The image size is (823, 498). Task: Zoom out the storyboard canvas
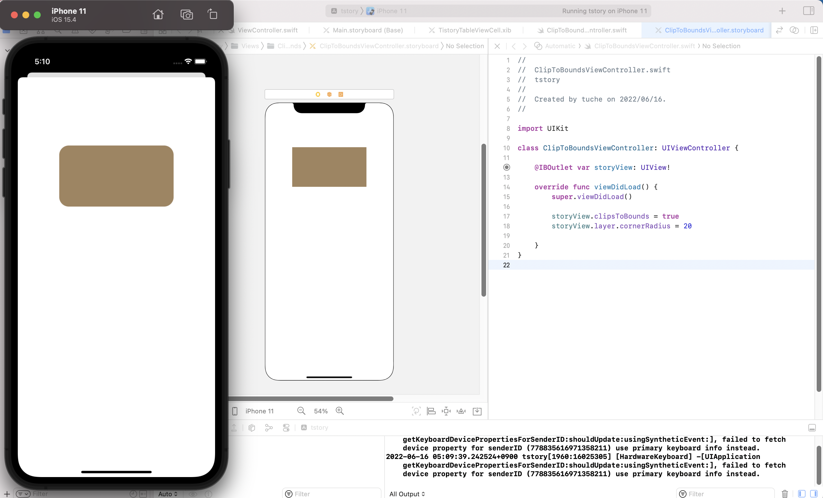coord(301,411)
